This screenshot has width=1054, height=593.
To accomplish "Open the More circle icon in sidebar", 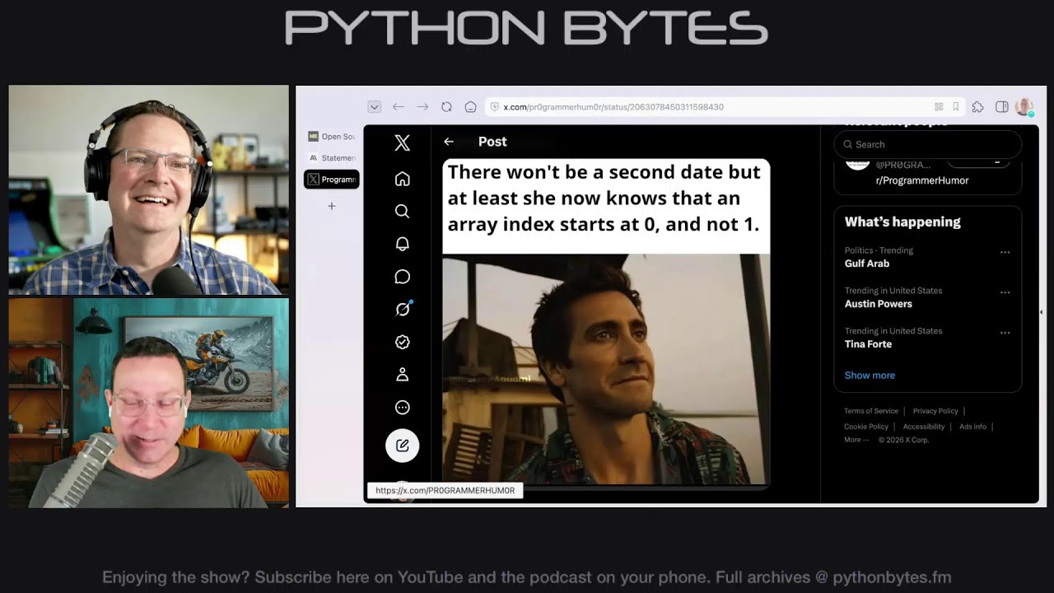I will tap(402, 407).
